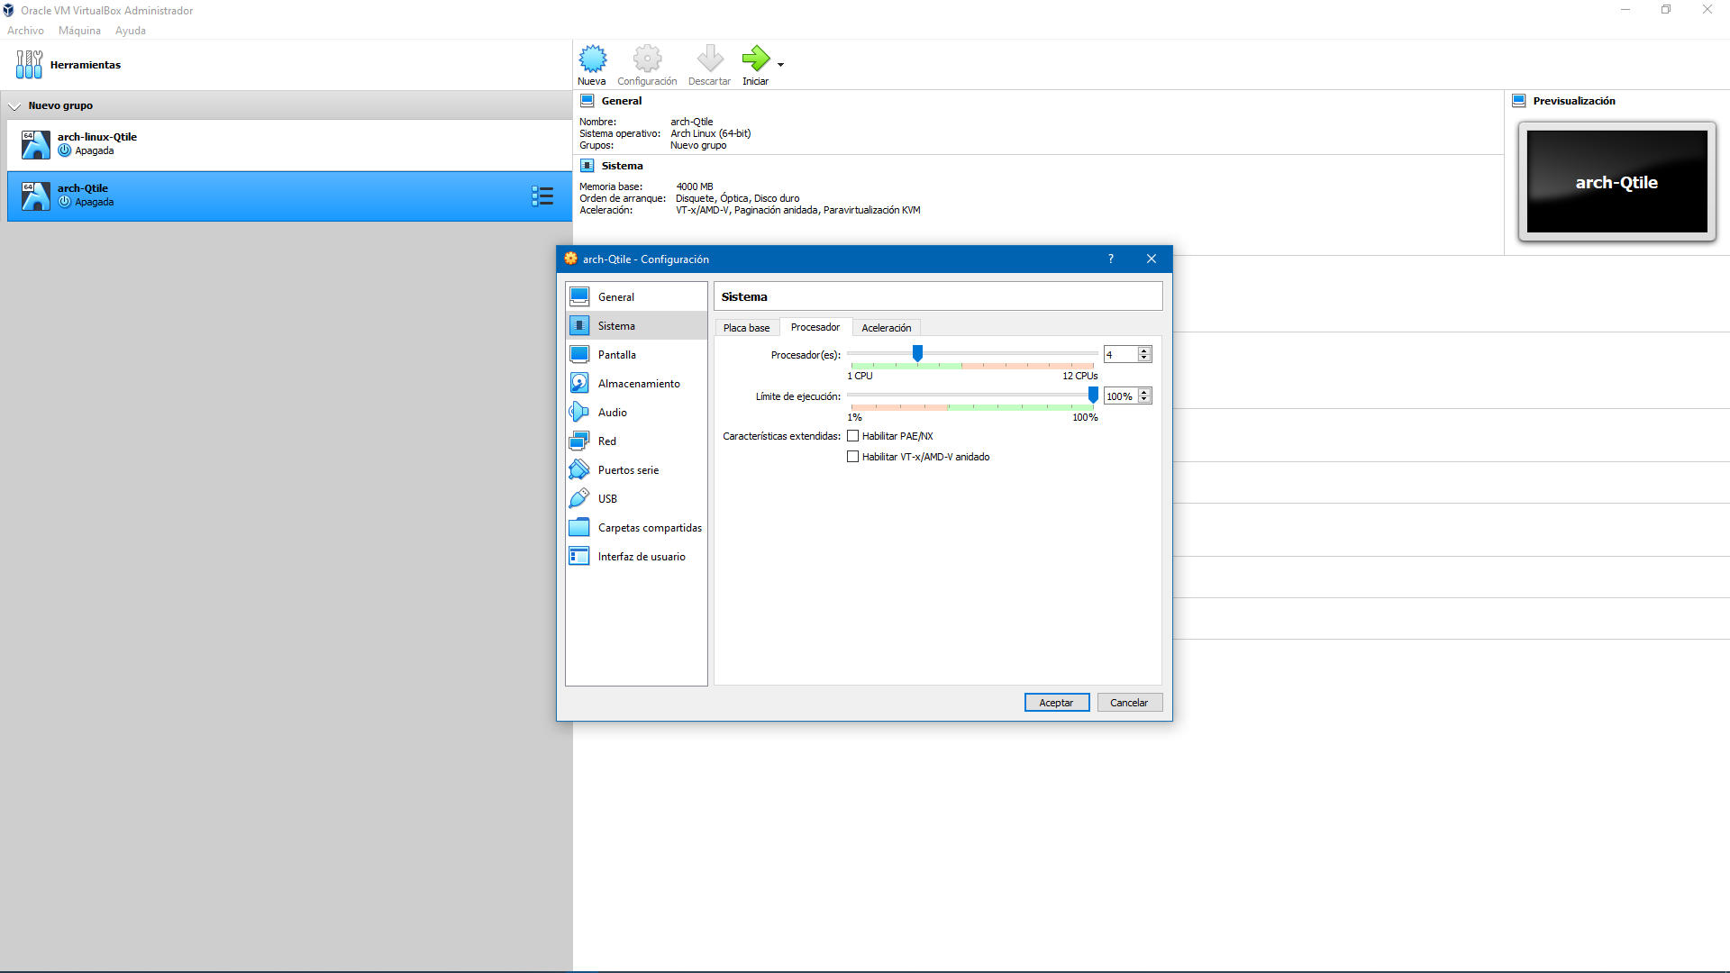Switch to the Placa base tab

click(746, 328)
